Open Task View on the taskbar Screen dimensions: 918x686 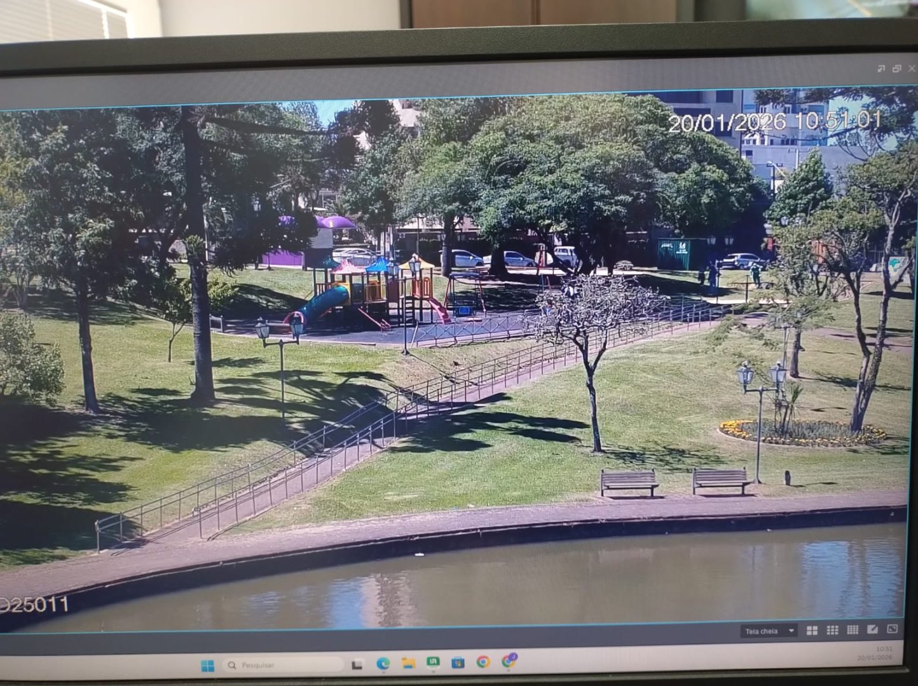pos(357,664)
